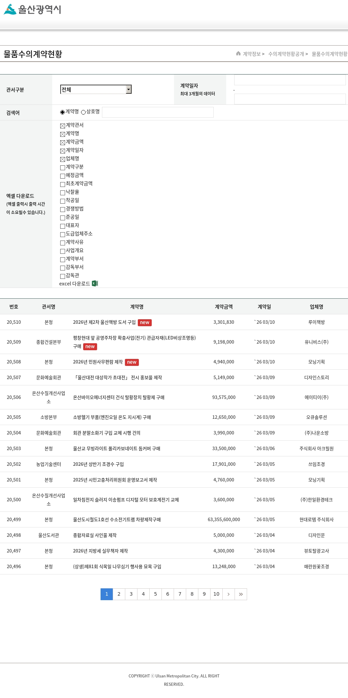Viewport: 348px width, 698px height.
Task: Click the home icon in breadcrumb
Action: point(238,54)
